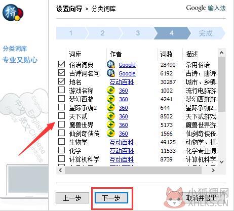Click the 下一步 button
Image resolution: width=234 pixels, height=211 pixels.
pos(111,198)
